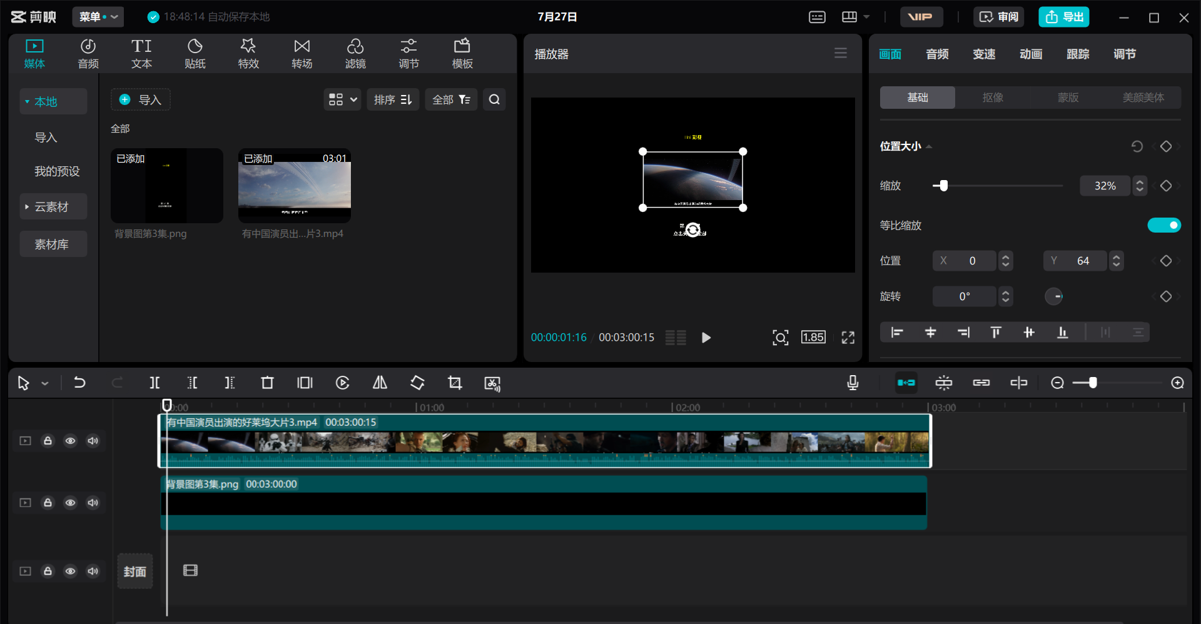Screen dimensions: 1201x624
Task: Click the 封面 cover button
Action: tap(135, 571)
